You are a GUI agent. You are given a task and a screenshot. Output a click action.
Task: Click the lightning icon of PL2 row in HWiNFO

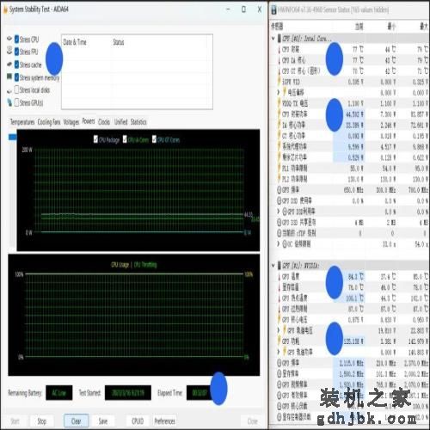[x=279, y=179]
